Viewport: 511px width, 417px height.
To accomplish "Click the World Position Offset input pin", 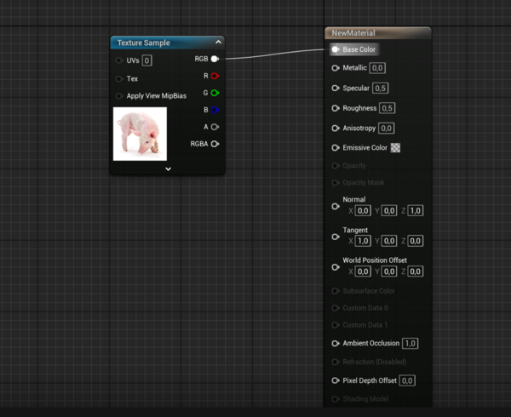I will (x=336, y=267).
